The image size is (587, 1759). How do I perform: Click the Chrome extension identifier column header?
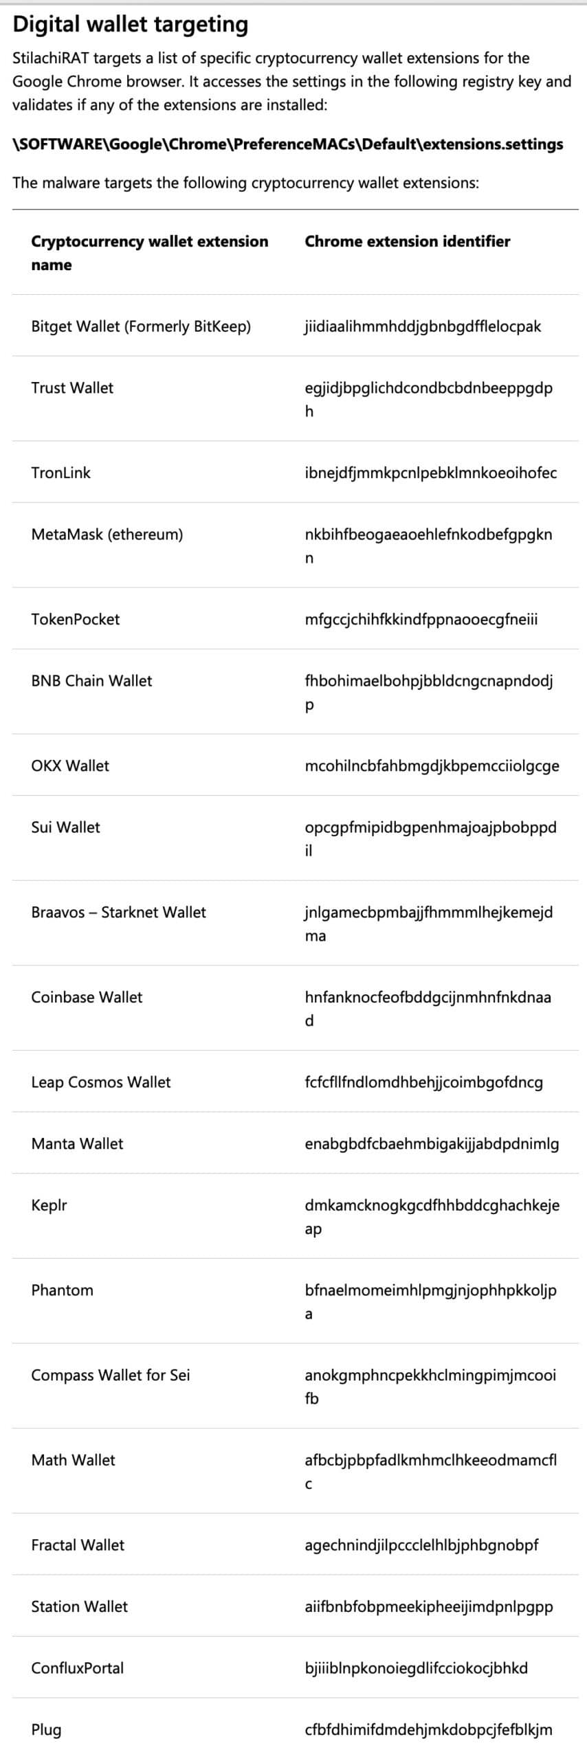(407, 241)
